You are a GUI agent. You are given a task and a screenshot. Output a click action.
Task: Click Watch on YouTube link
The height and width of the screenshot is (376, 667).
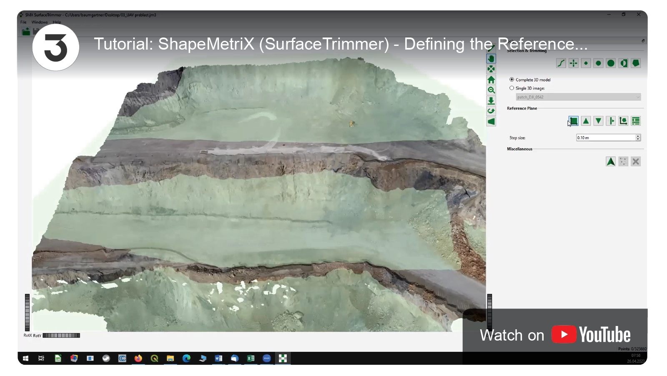(555, 335)
